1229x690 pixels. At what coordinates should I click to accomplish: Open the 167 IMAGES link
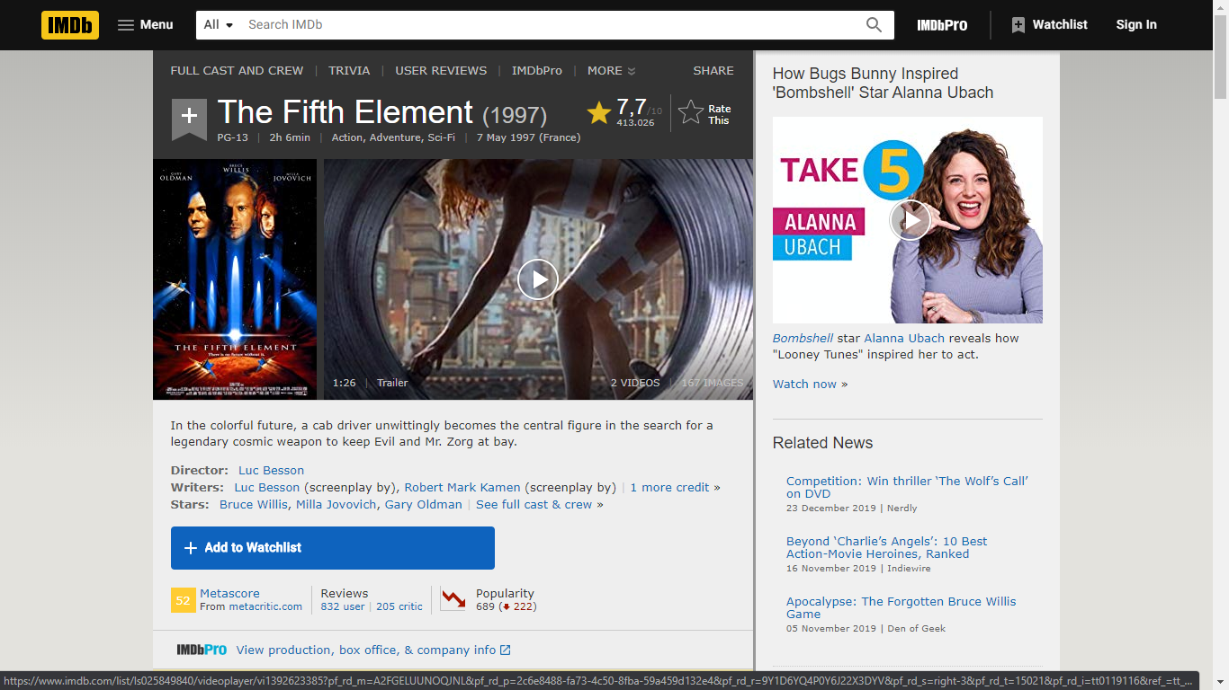point(713,383)
